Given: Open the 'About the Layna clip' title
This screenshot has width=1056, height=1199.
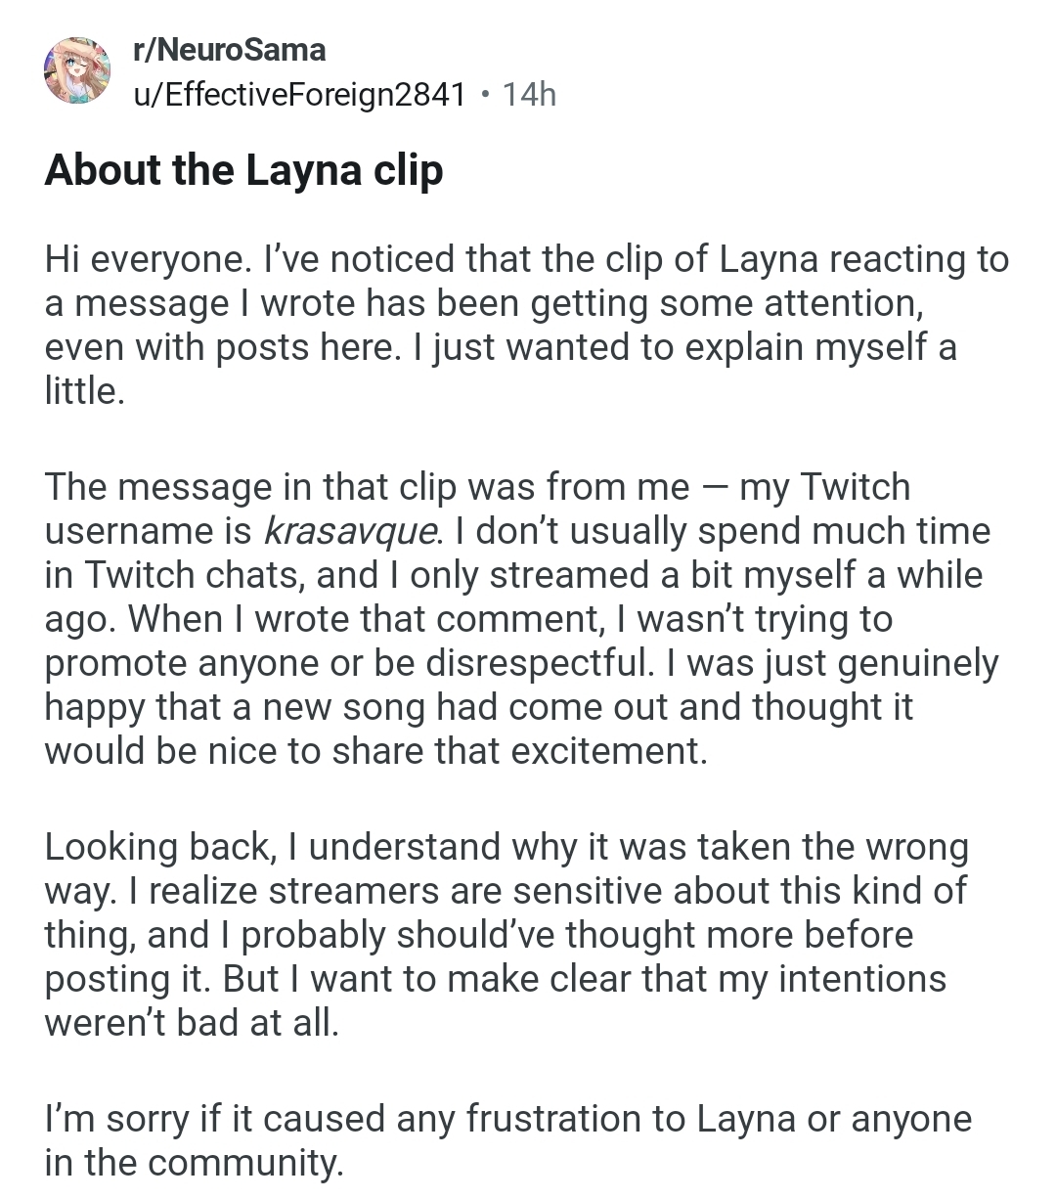Looking at the screenshot, I should [x=243, y=170].
